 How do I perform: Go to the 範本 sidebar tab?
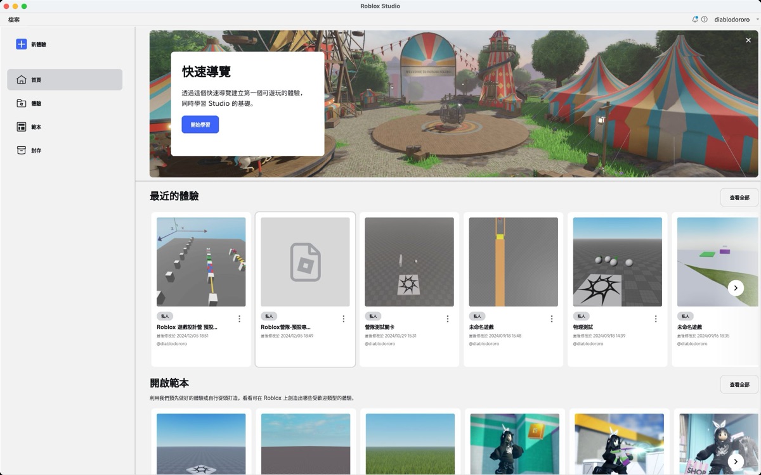click(65, 127)
